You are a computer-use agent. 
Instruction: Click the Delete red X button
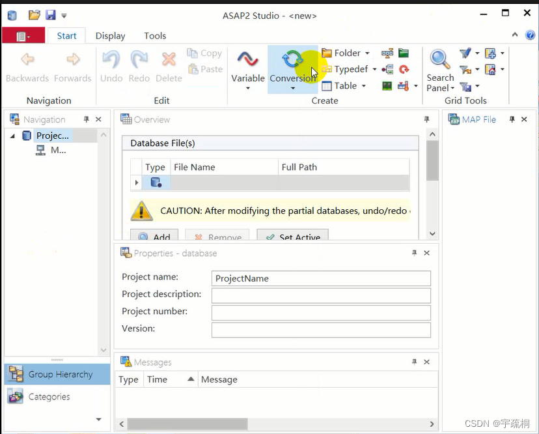[169, 59]
